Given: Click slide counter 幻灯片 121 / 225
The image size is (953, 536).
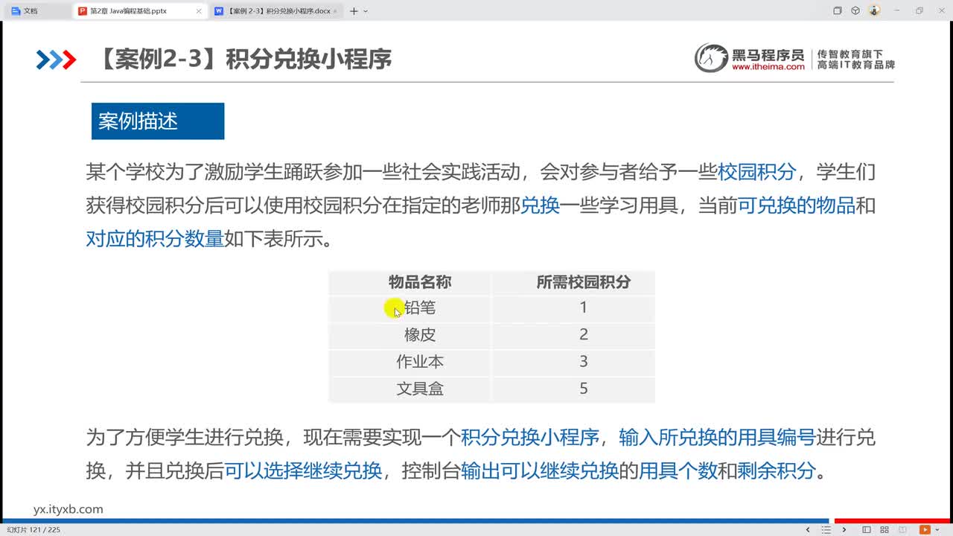Looking at the screenshot, I should pyautogui.click(x=33, y=530).
